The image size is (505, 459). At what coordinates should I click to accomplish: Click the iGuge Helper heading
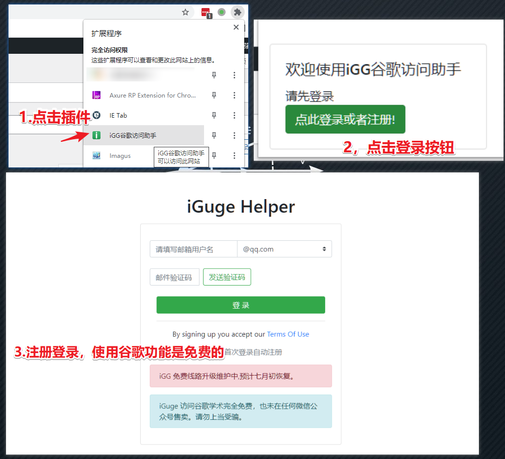tap(241, 207)
